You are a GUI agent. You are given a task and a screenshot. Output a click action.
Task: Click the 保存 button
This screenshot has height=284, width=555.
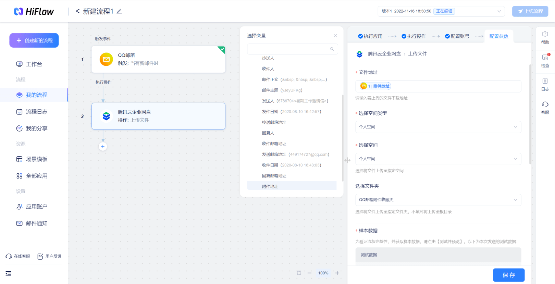click(x=509, y=275)
